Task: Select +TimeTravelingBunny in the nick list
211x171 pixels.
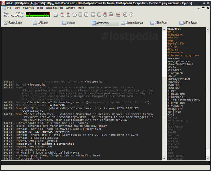Action: (x=184, y=100)
